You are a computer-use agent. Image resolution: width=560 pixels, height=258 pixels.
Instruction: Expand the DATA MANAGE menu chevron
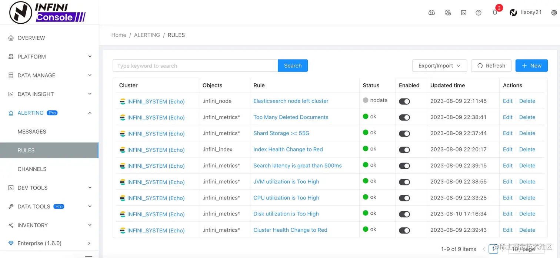tap(90, 75)
